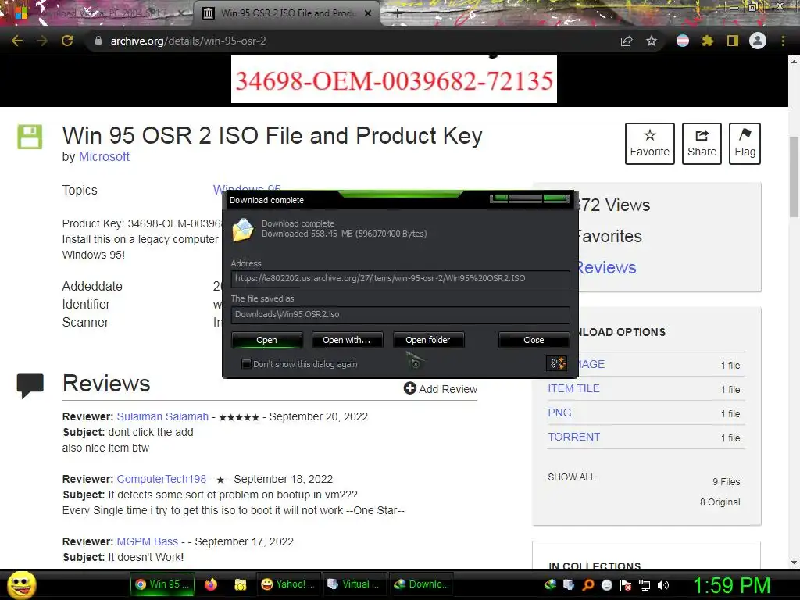
Task: Switch to Yahoo! taskbar window
Action: click(287, 584)
